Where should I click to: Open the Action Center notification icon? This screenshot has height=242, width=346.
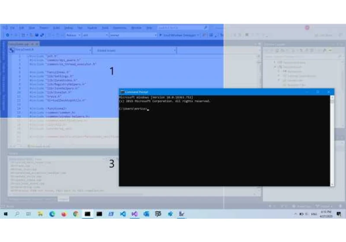pos(339,214)
